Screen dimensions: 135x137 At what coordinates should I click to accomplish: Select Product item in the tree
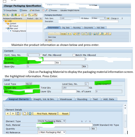click(15, 26)
